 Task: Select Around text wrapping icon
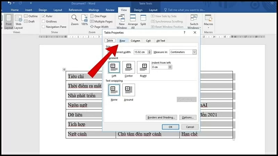point(129,90)
